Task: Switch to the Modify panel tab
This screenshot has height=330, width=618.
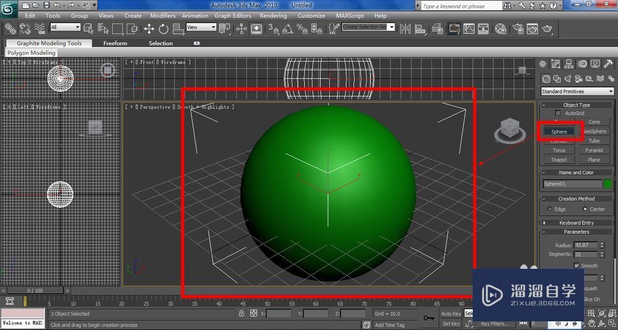Action: coord(556,64)
